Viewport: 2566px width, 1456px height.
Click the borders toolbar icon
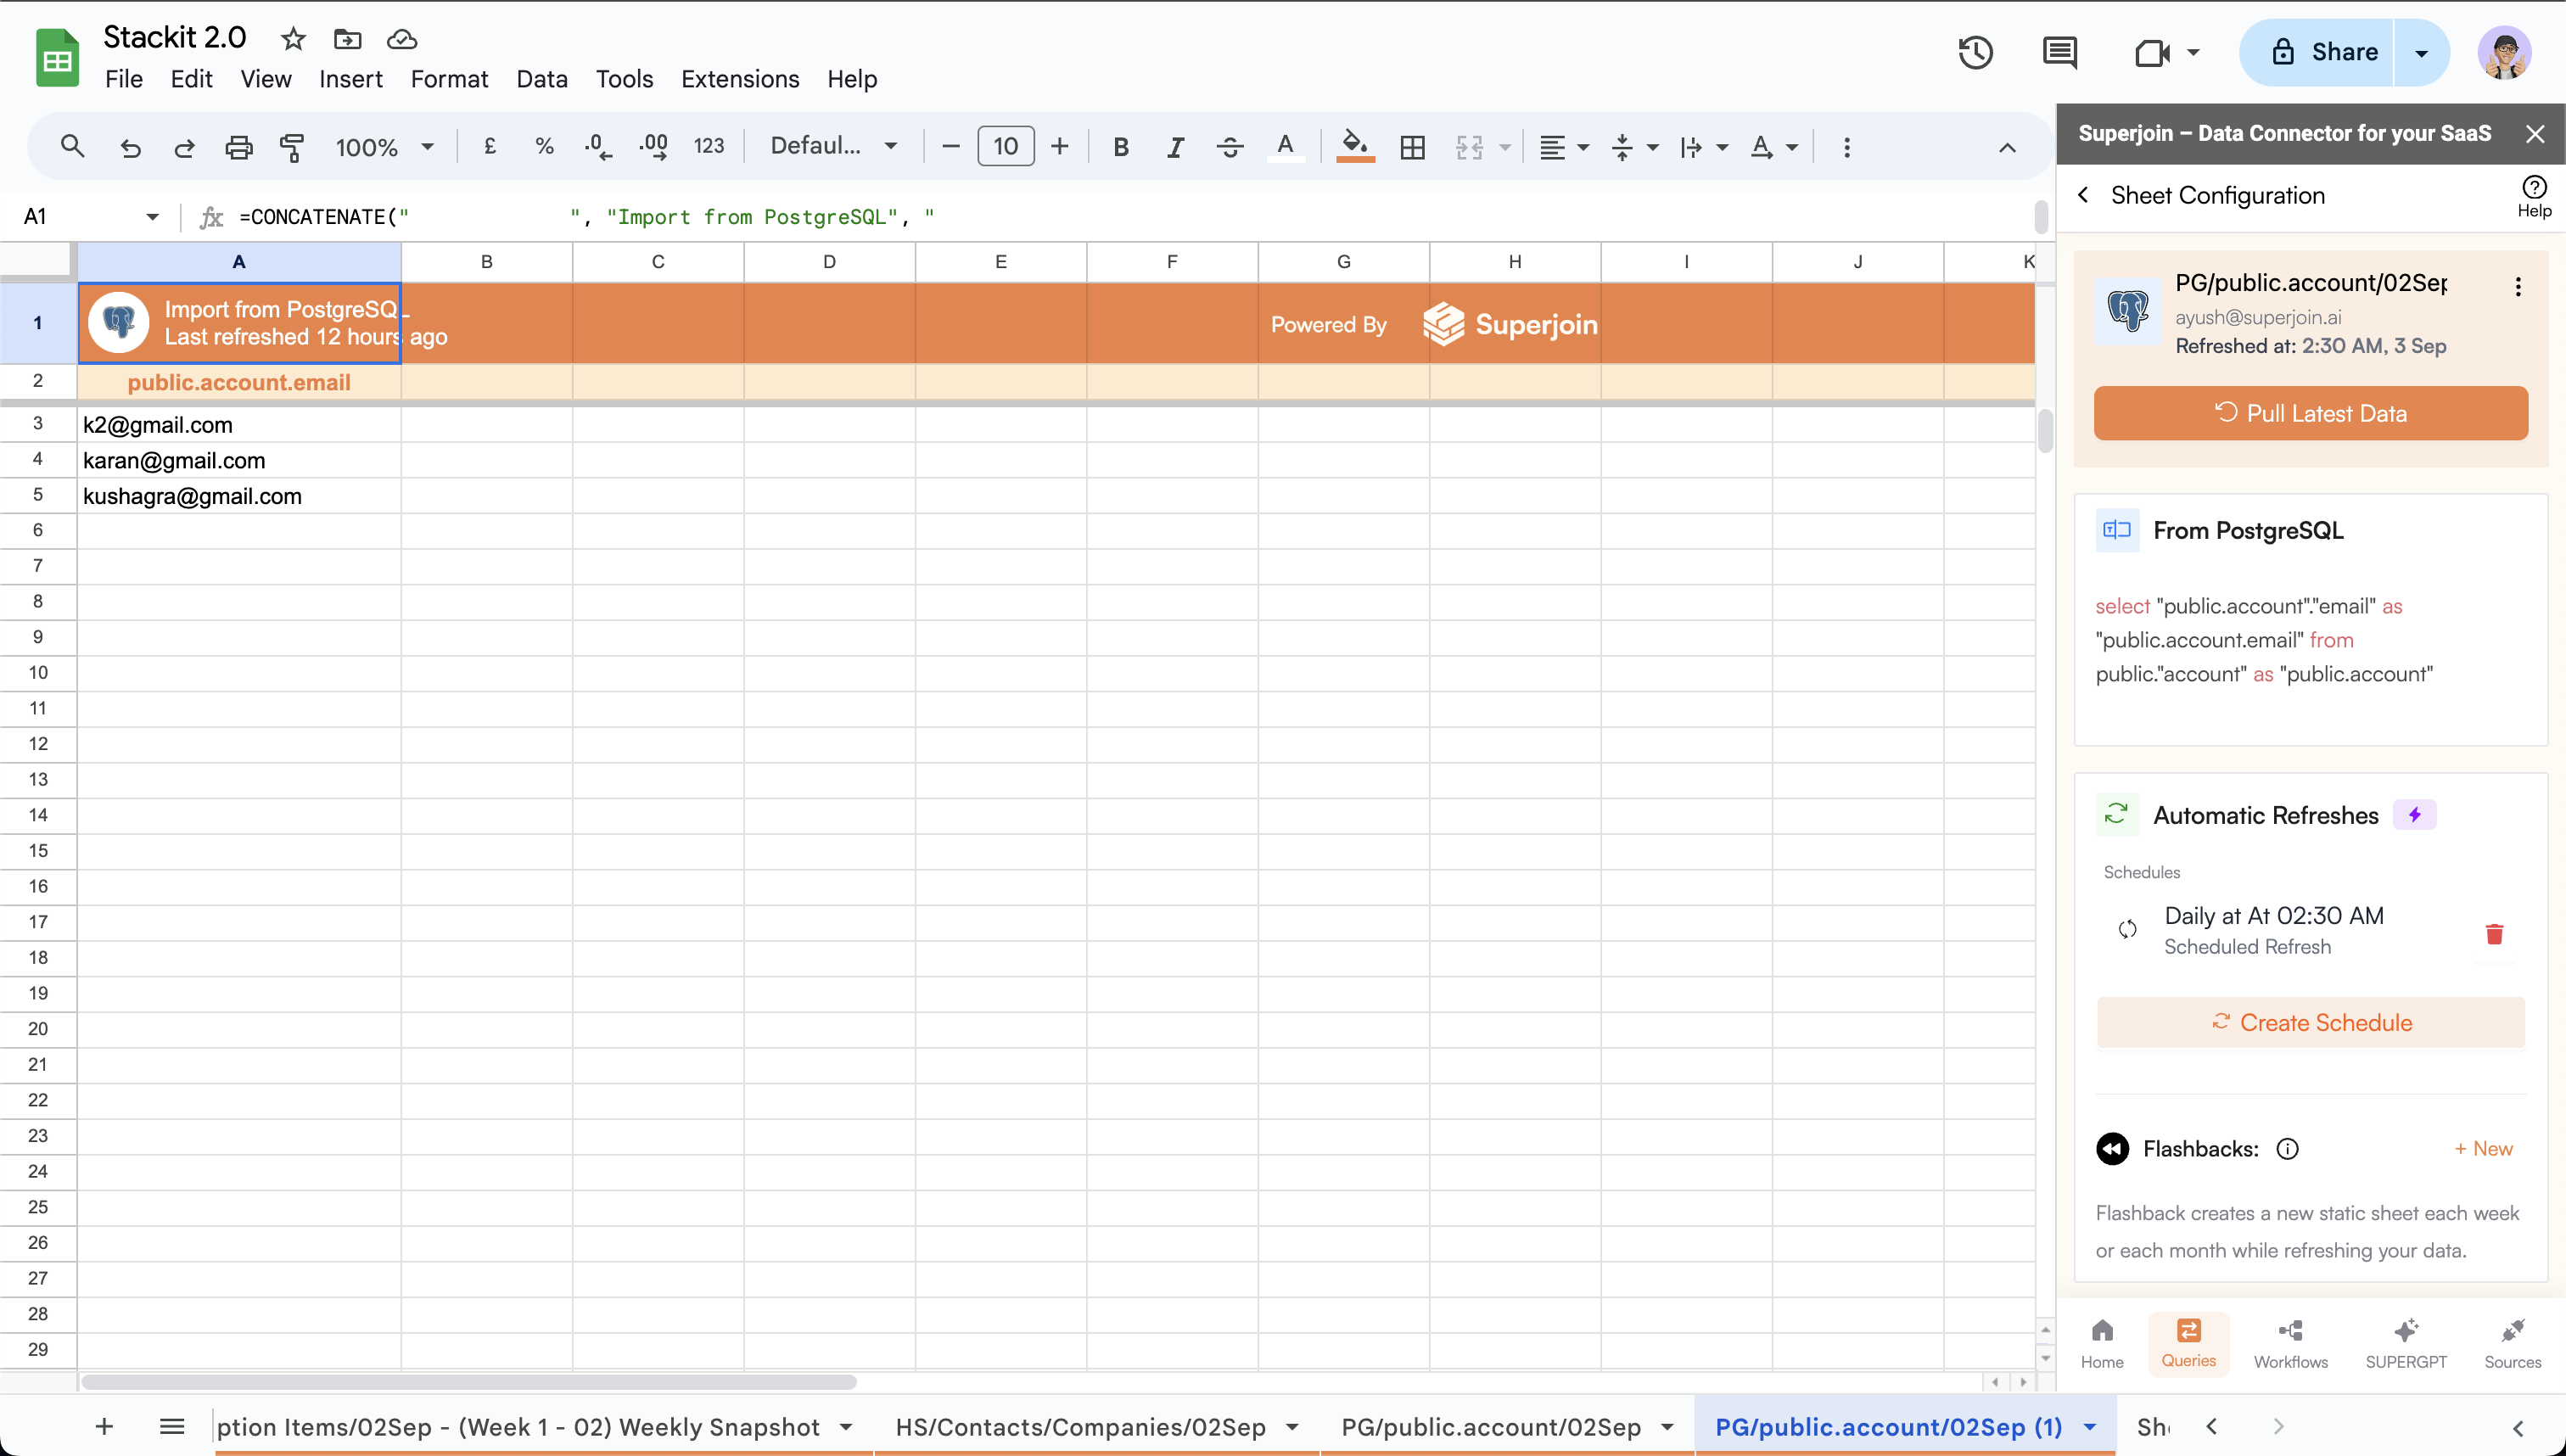[1412, 147]
